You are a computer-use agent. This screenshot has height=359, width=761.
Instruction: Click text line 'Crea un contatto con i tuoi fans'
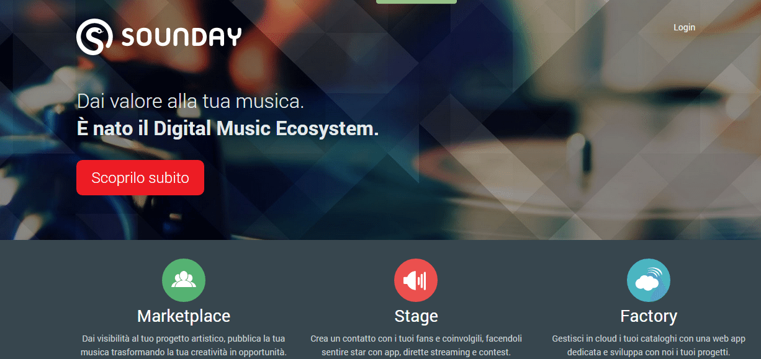[416, 339]
